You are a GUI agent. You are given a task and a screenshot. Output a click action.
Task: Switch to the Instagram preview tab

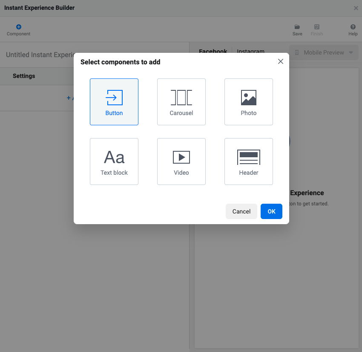point(250,51)
